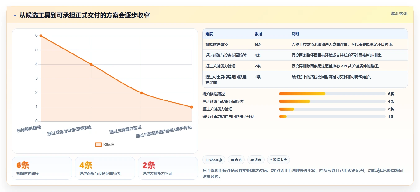The height and width of the screenshot is (192, 420).
Task: Toggle the 指标值 legend entry
Action: pyautogui.click(x=105, y=144)
